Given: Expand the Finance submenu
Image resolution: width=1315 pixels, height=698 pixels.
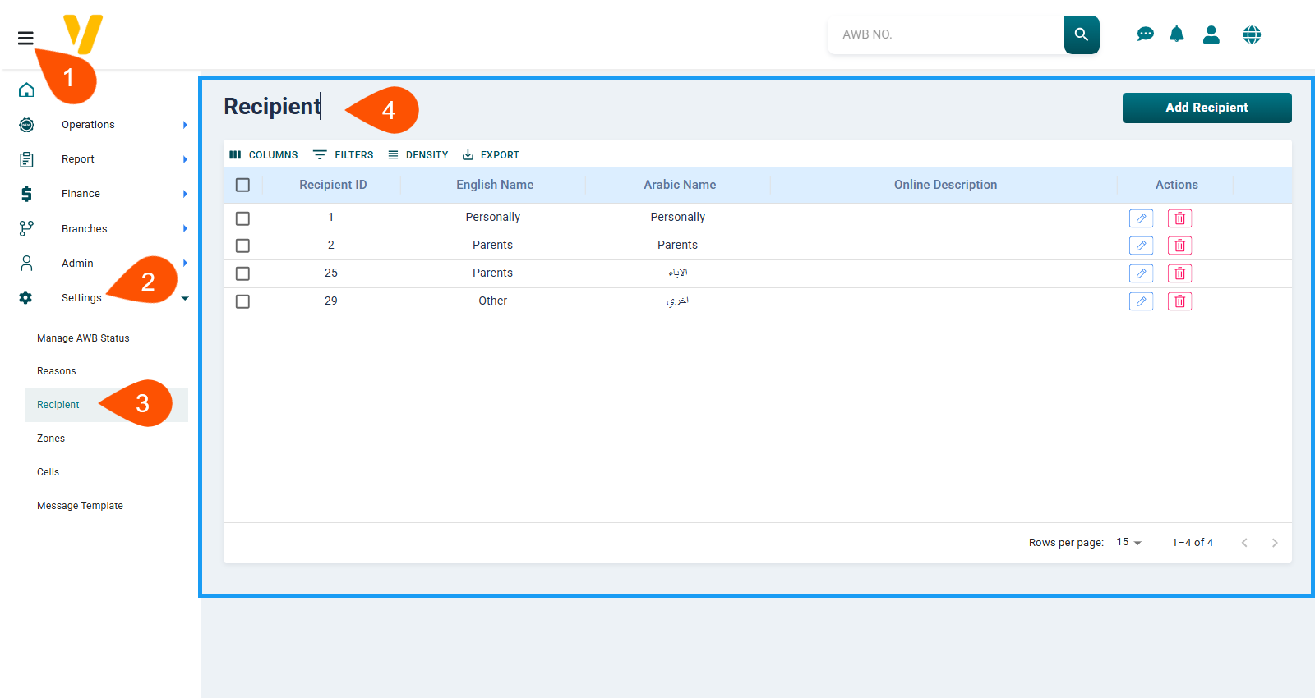Looking at the screenshot, I should tap(81, 194).
